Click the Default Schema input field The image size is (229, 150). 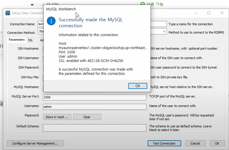click(94, 128)
